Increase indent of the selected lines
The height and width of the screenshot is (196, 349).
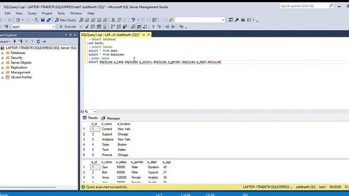pos(173,27)
